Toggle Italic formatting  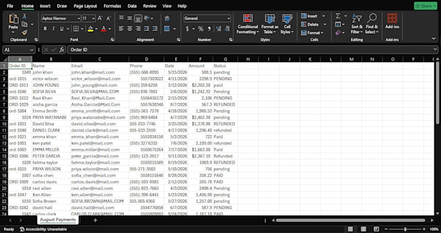pyautogui.click(x=53, y=28)
